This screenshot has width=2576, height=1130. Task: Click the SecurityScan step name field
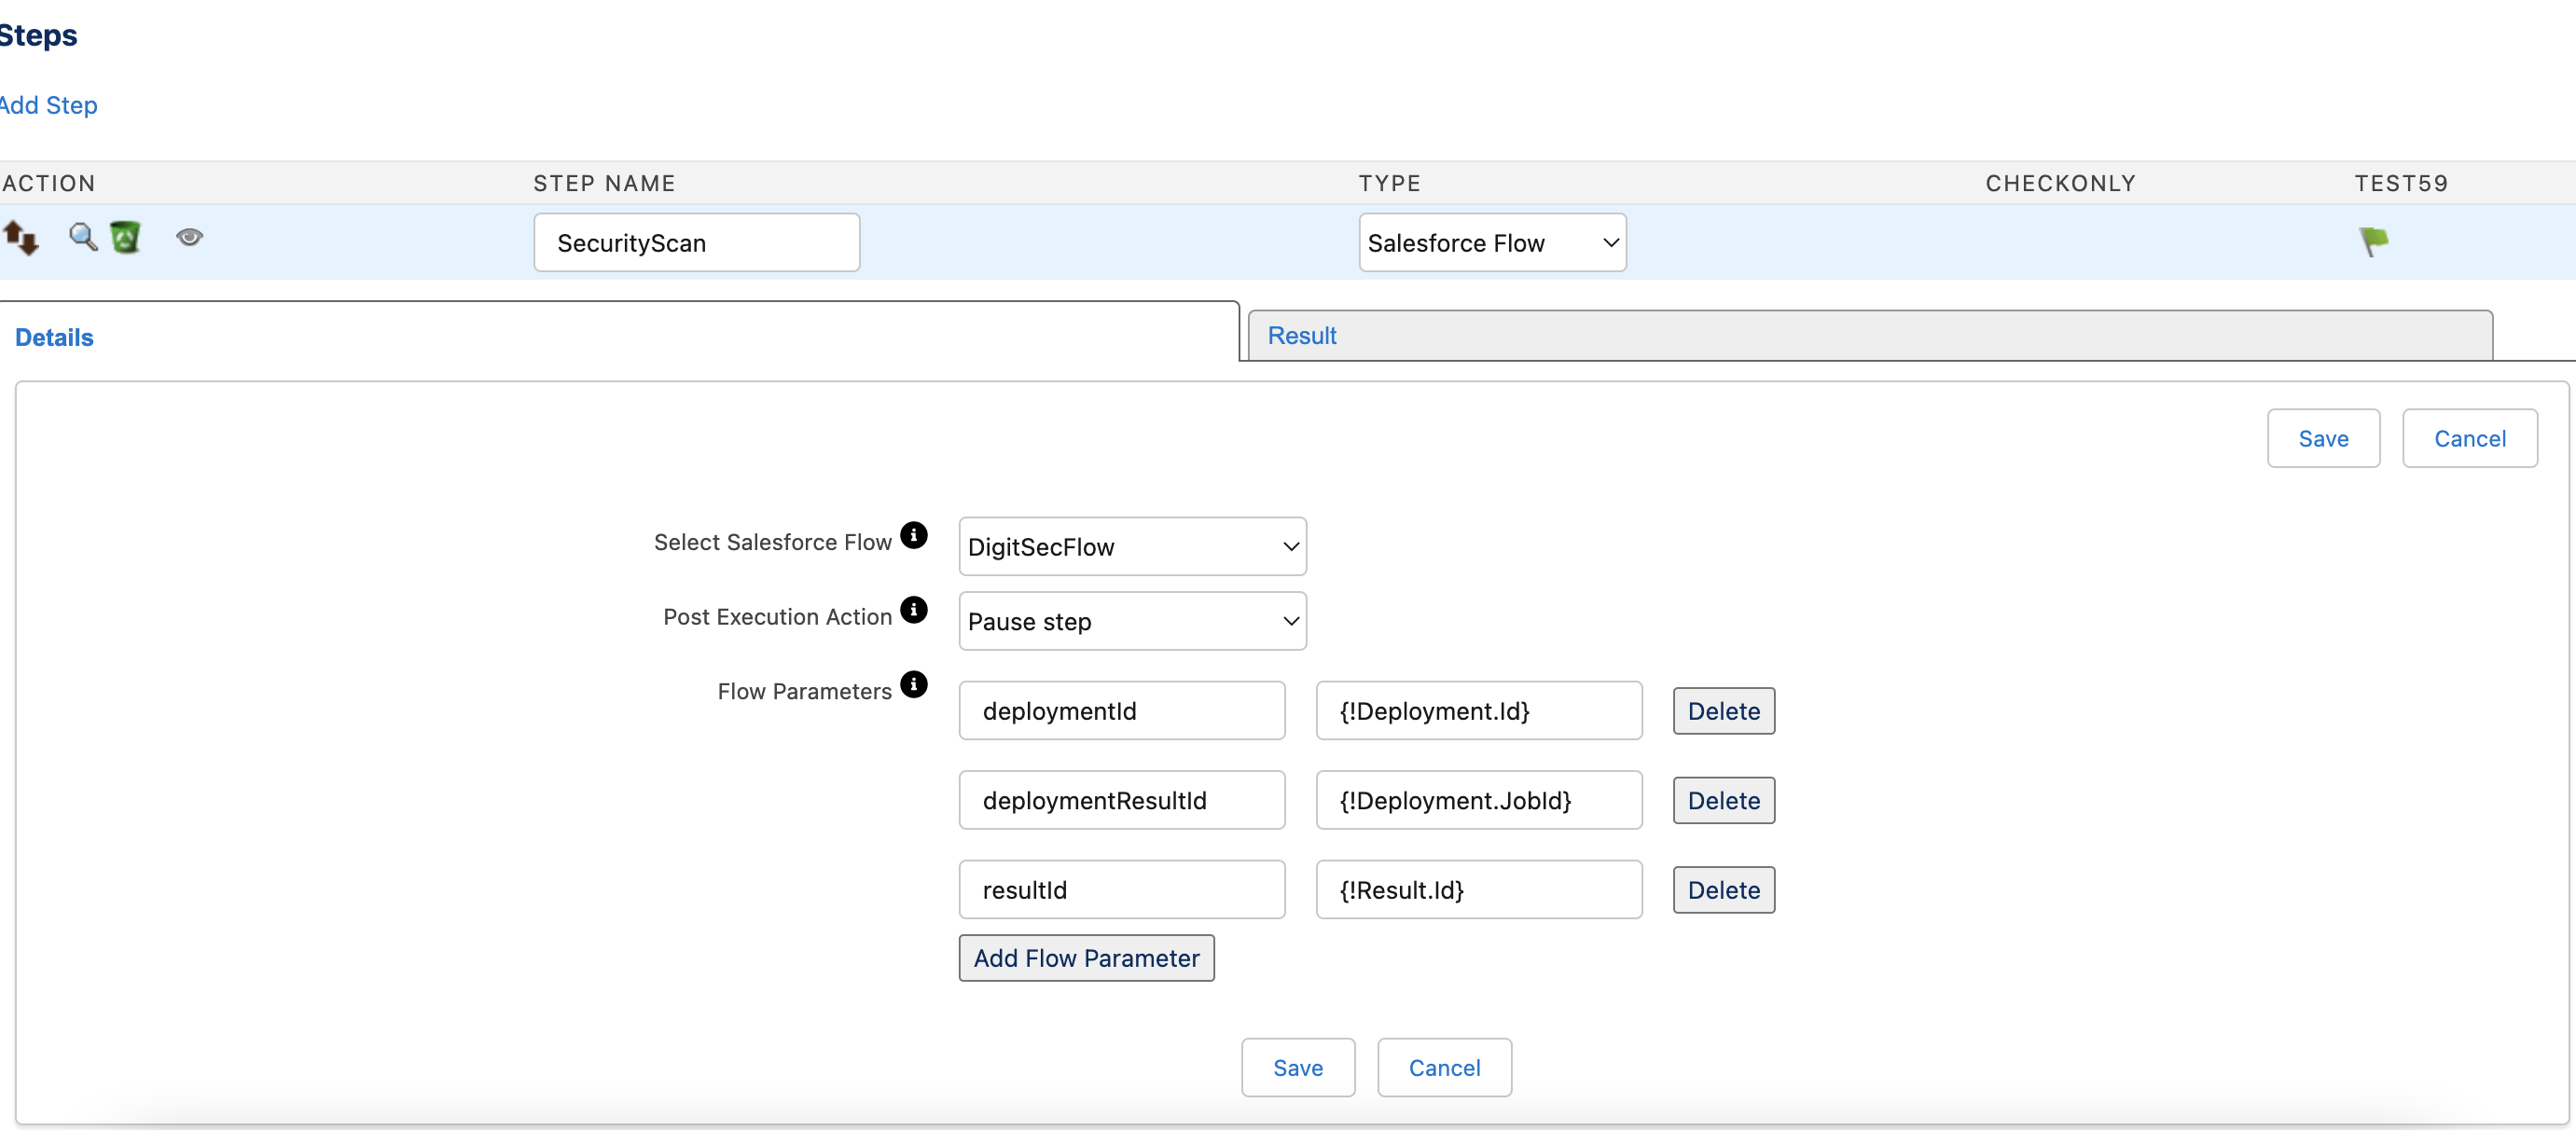pyautogui.click(x=696, y=242)
